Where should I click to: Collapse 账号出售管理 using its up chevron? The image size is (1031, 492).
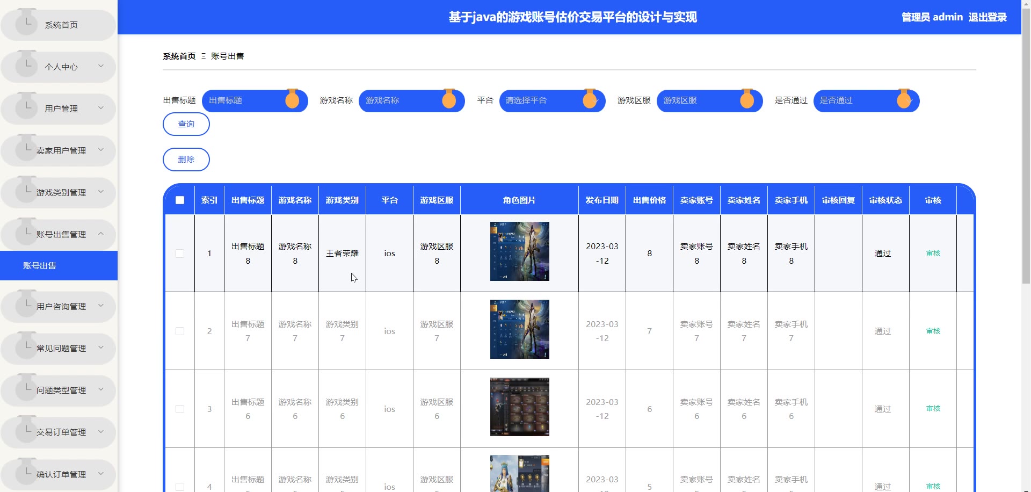pos(101,234)
